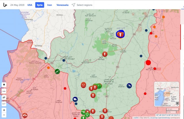
Task: Open the Select regions dropdown
Action: [82, 5]
